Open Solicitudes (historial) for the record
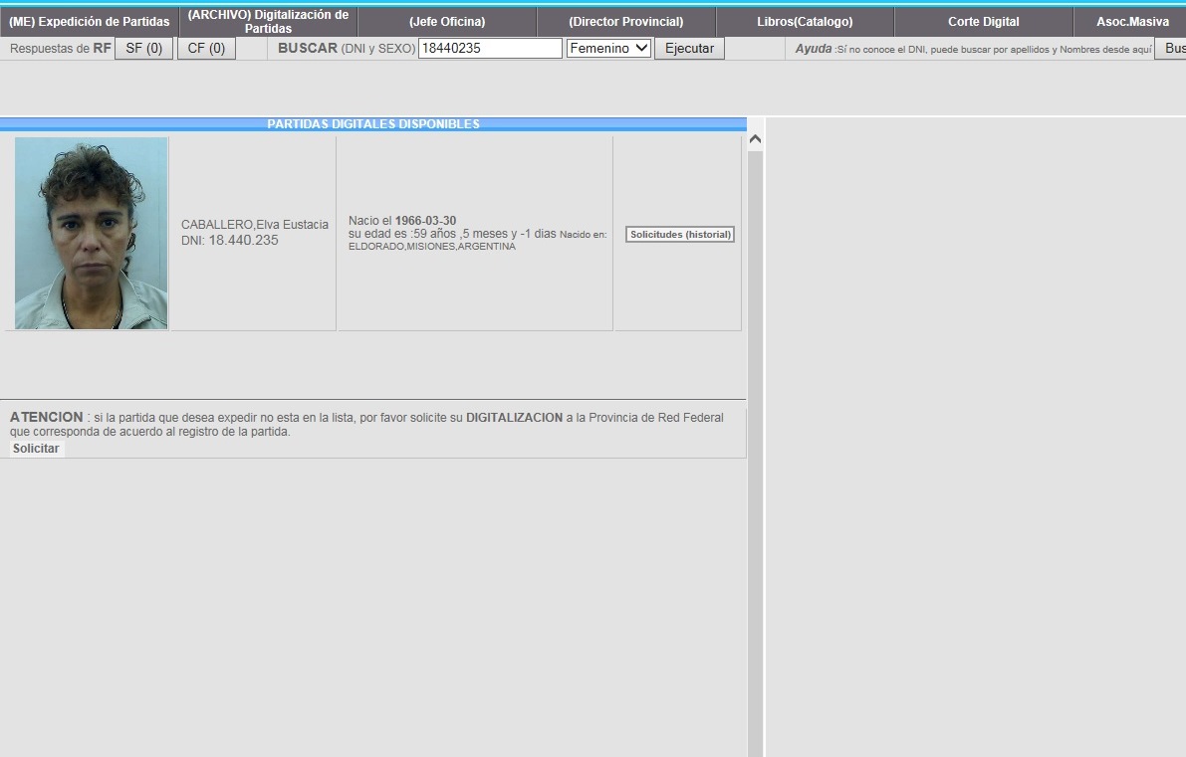Screen dimensions: 1186x757 [x=680, y=235]
